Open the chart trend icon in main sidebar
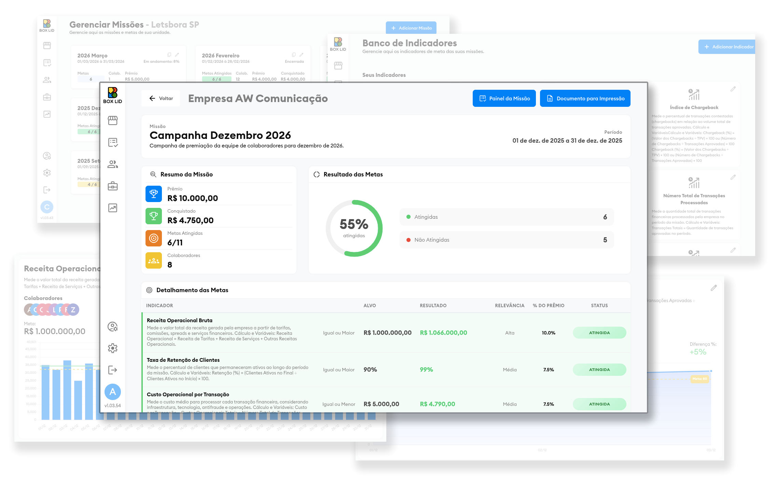 [x=113, y=208]
